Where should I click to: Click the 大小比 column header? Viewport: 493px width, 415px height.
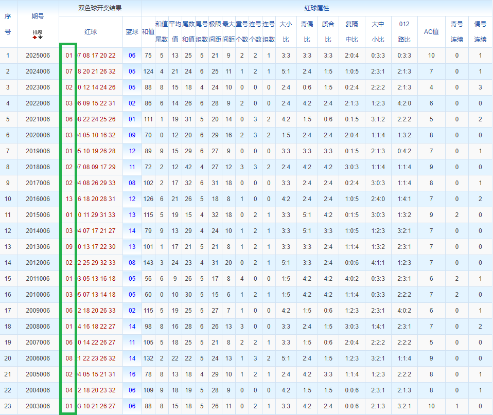[286, 32]
